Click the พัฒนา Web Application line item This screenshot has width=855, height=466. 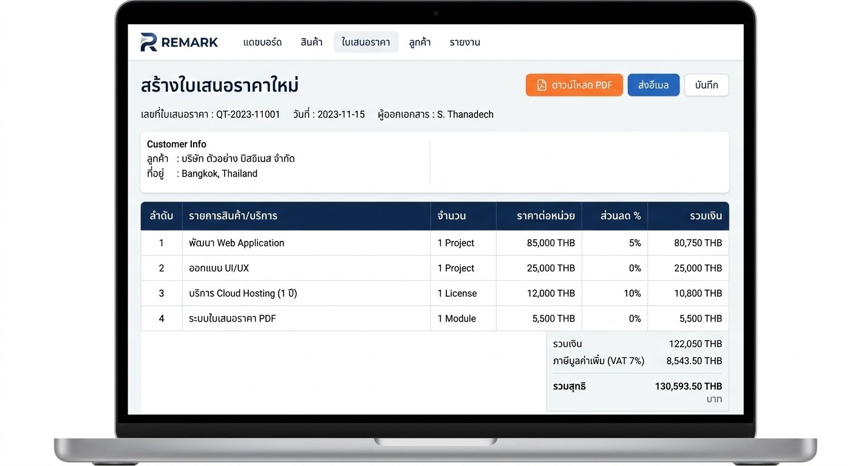(x=236, y=243)
